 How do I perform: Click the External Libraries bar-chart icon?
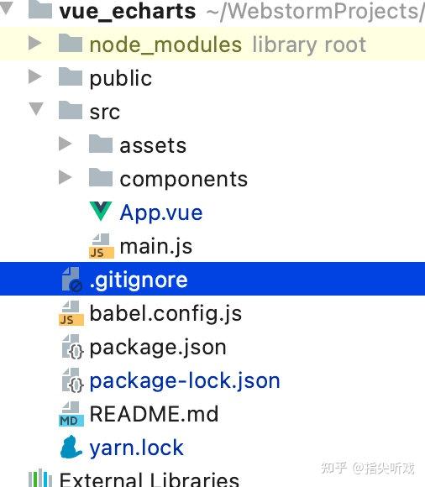(x=40, y=479)
